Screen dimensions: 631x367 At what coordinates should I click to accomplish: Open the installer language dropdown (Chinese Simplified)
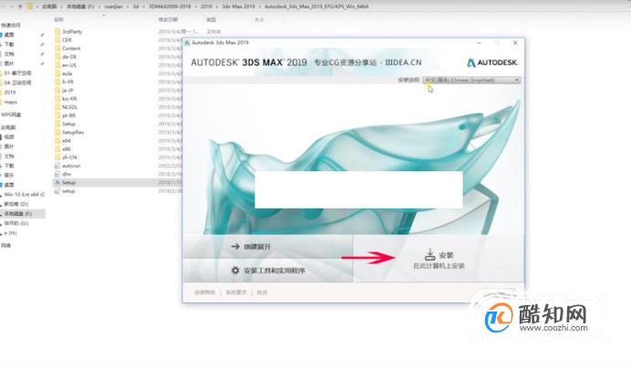[x=471, y=80]
